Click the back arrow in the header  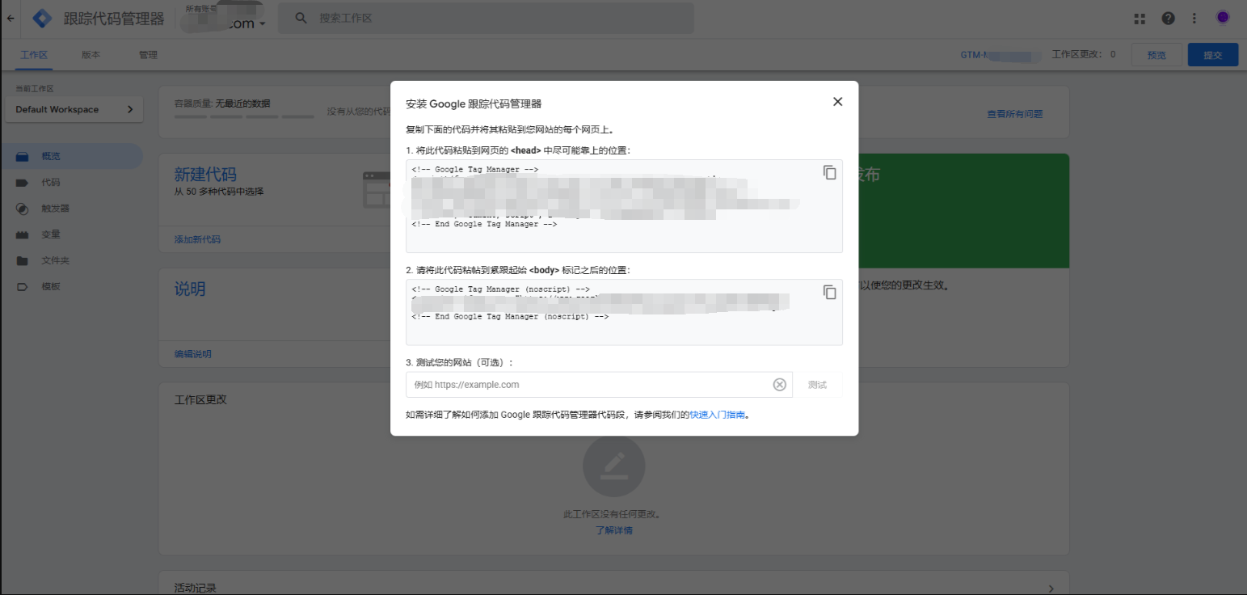pyautogui.click(x=11, y=18)
